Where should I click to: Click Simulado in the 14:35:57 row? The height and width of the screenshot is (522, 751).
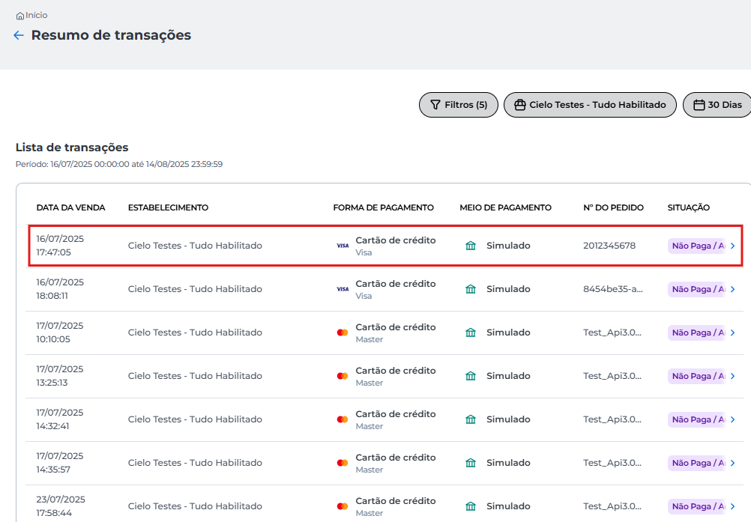508,463
